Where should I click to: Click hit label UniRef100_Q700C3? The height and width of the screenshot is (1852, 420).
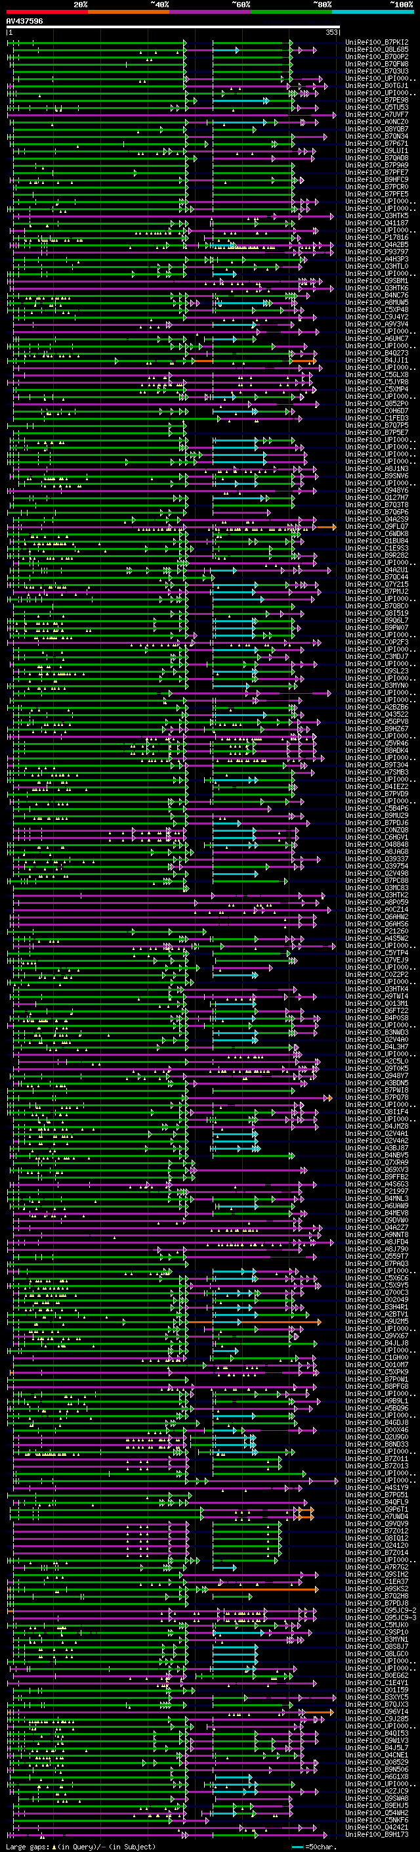pyautogui.click(x=377, y=1293)
